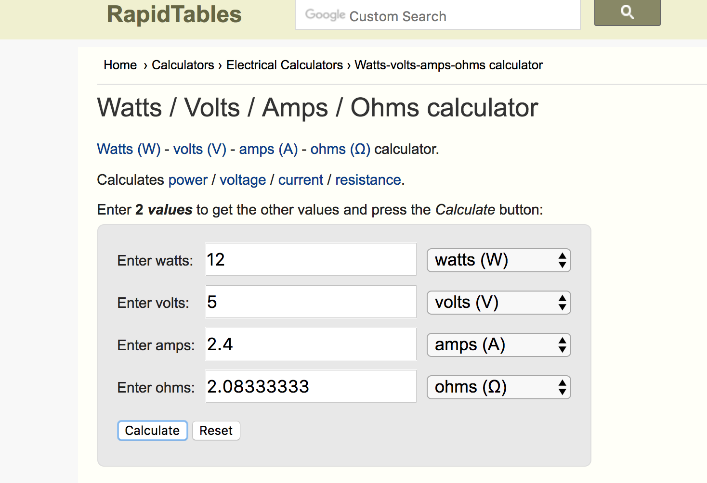Open the amps (A) link

click(x=268, y=149)
